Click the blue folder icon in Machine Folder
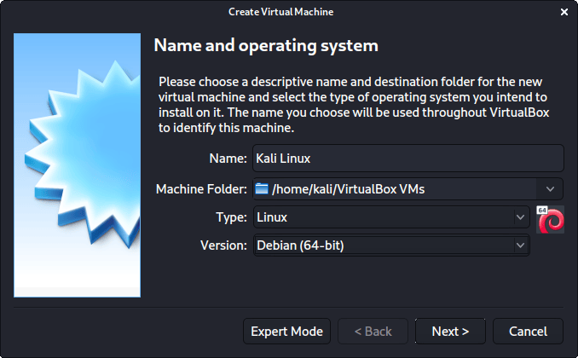The image size is (578, 358). tap(263, 188)
